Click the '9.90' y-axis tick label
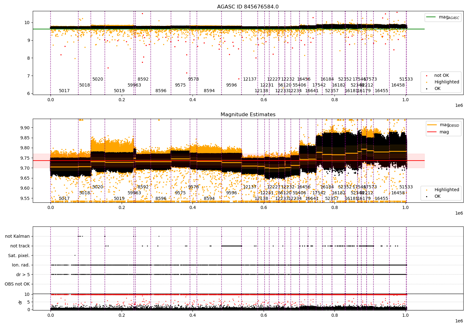The height and width of the screenshot is (328, 468). (25, 128)
